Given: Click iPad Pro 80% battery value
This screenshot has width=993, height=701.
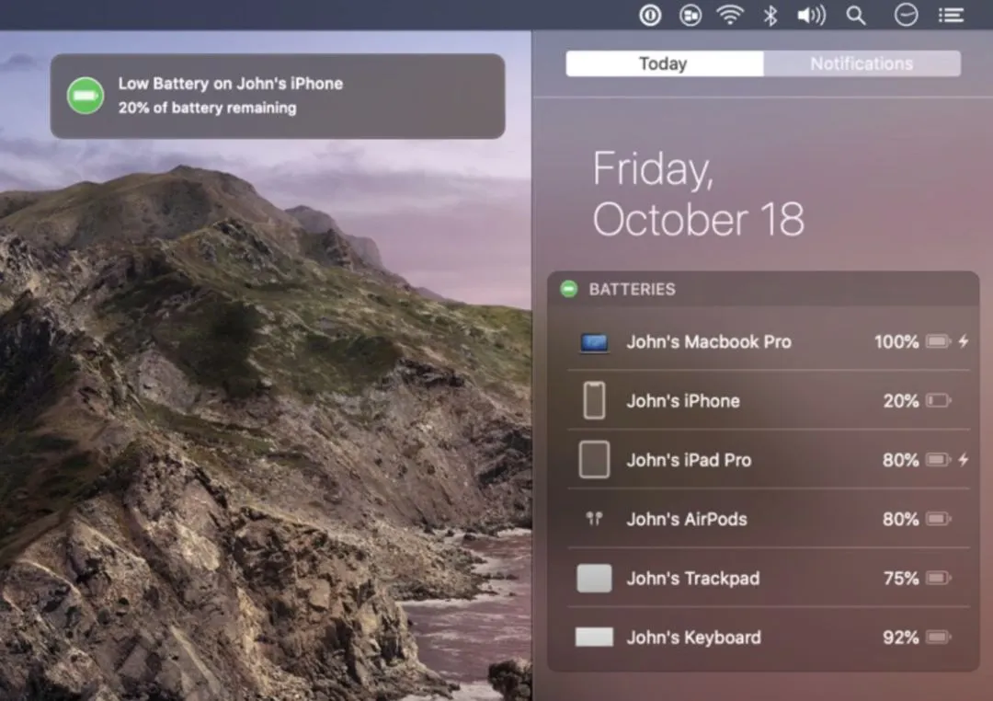Looking at the screenshot, I should [900, 460].
